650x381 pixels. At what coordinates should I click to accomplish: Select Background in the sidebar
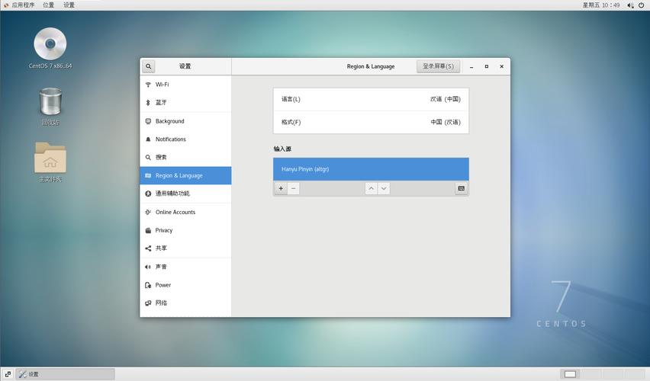pos(185,121)
